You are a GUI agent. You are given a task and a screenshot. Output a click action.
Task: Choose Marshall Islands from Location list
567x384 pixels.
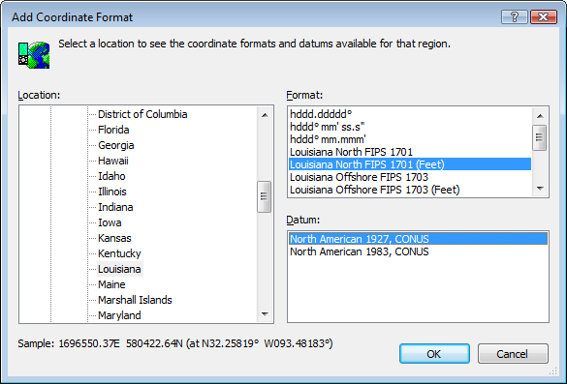point(135,300)
